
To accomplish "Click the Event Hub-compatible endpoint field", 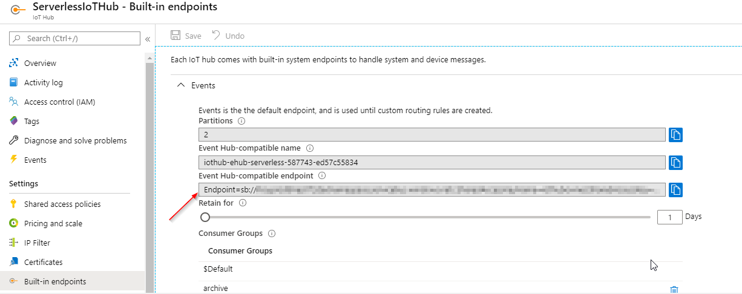I will (432, 189).
